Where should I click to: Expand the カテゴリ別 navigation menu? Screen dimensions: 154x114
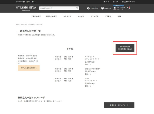coord(67,16)
